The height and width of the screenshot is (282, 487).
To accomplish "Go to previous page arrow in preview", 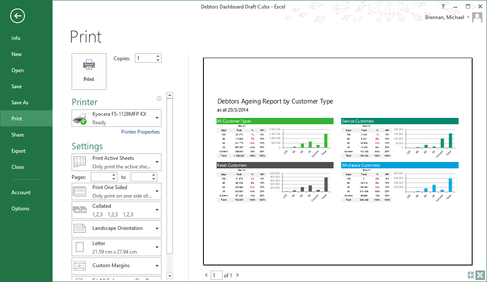I will (206, 275).
